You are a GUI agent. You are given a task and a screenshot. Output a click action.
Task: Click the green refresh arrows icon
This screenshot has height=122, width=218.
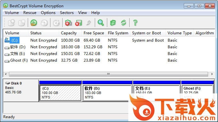tap(124, 23)
